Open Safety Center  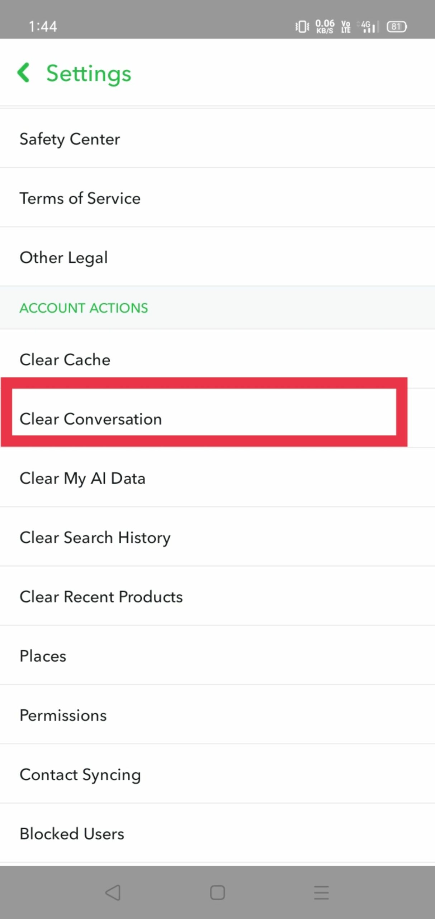70,139
